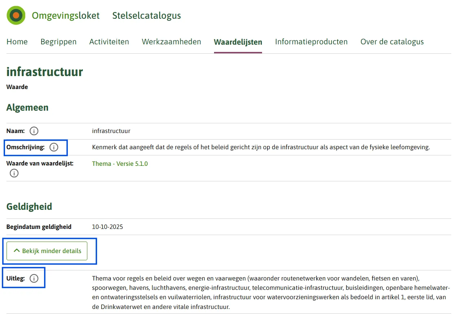
Task: Click the info icon under Waarde van waardelijst
Action: pos(14,173)
